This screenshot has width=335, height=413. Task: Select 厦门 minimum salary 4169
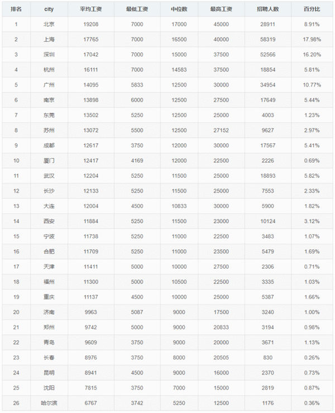click(137, 160)
